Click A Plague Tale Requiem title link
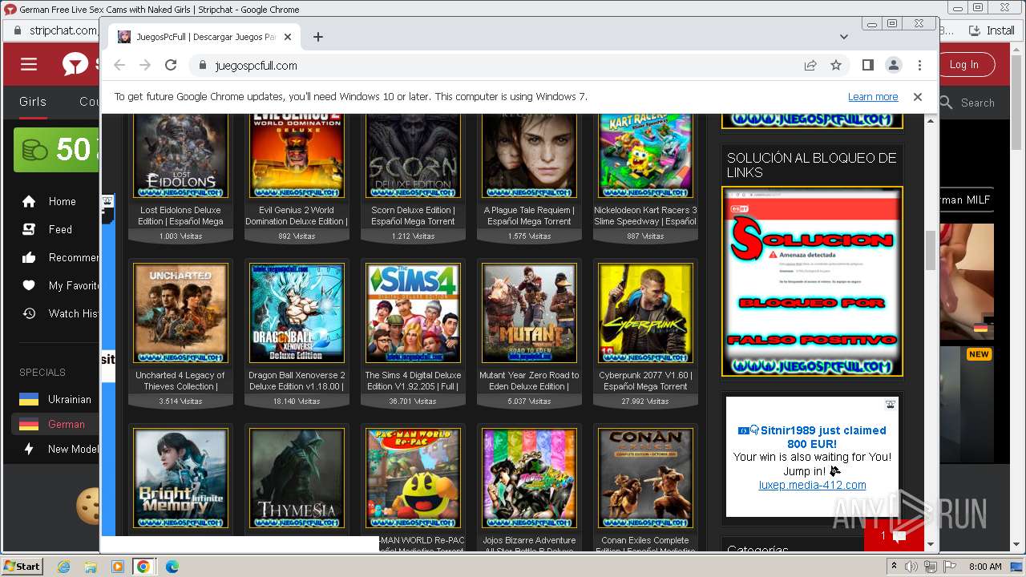1026x577 pixels. point(529,216)
